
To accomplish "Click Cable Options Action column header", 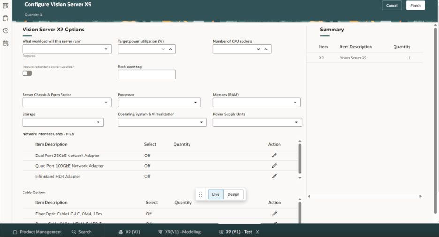I will 275,203.
